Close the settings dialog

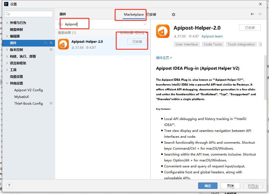click(x=260, y=4)
